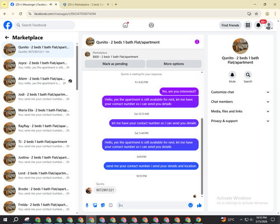The height and width of the screenshot is (224, 280).
Task: Open the Chrome tab search dropdown
Action: 4,4
